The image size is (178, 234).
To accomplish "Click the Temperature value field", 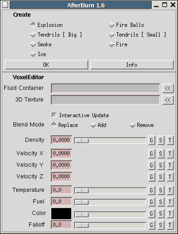I will click(x=61, y=190).
